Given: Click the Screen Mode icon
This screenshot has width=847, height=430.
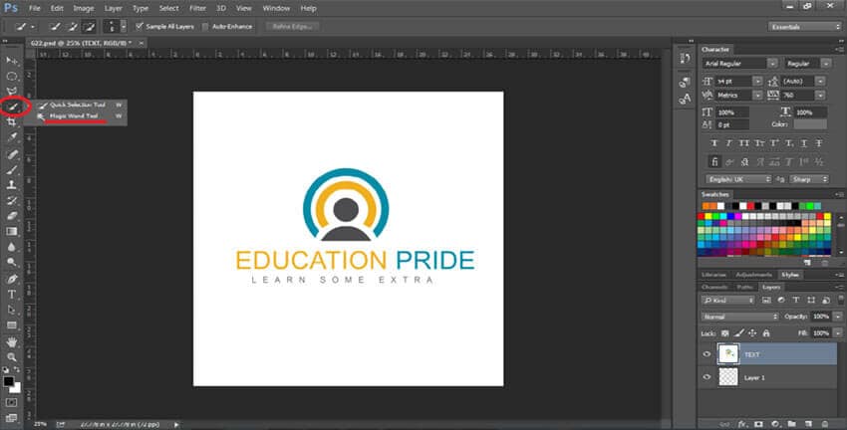Looking at the screenshot, I should coord(11,418).
